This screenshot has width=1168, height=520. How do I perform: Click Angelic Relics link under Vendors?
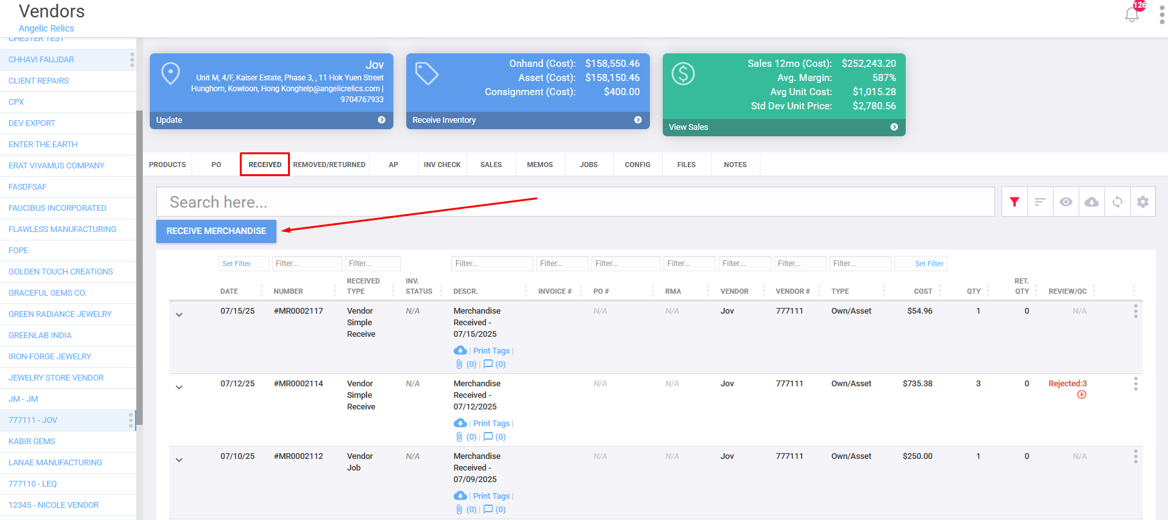pos(46,28)
